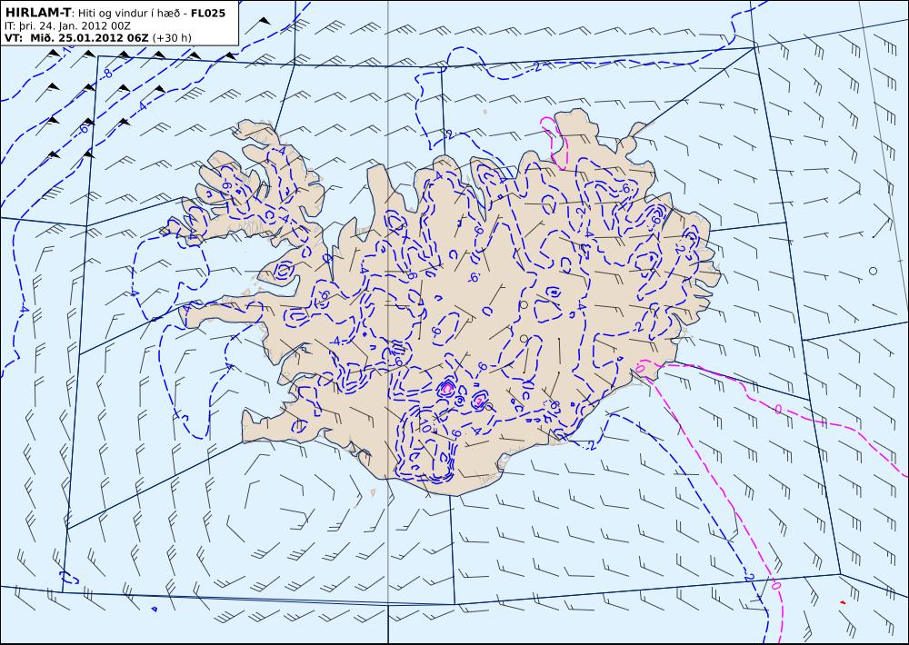Click the initial time line 'IT: þri. 24. Jan. 2012 00Z'
The height and width of the screenshot is (645, 909).
coord(67,25)
